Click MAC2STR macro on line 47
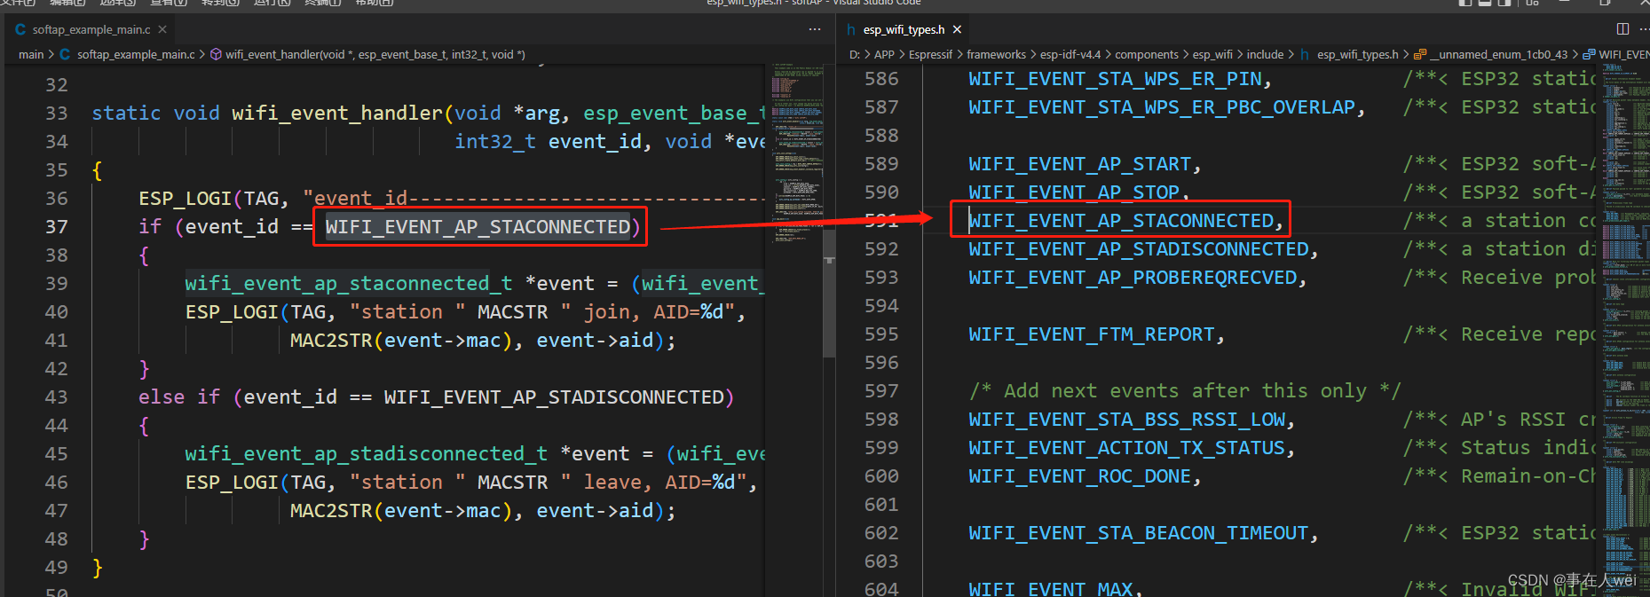 pos(331,511)
